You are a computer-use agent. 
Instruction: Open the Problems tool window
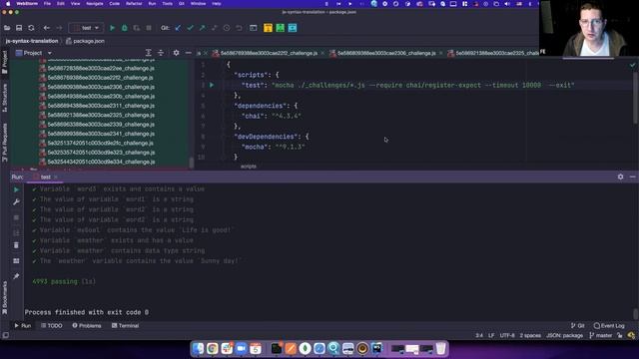tap(87, 326)
